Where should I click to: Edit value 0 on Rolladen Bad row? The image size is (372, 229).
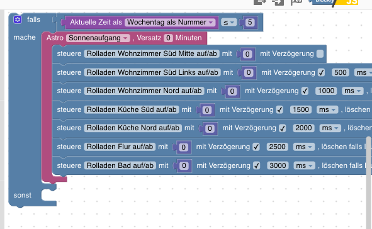click(x=184, y=165)
